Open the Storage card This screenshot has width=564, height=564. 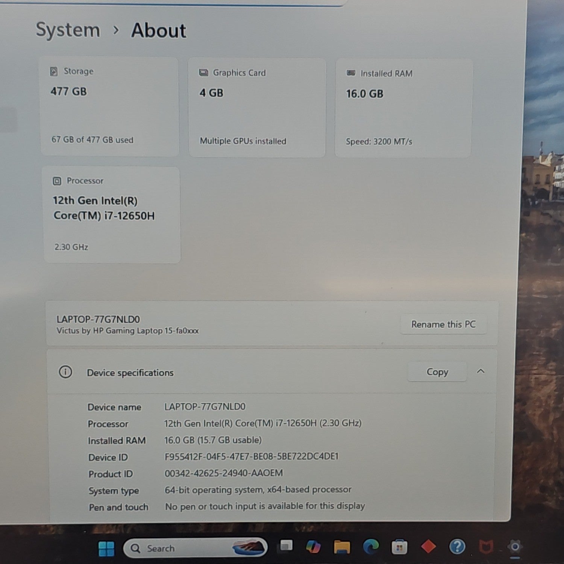tap(109, 106)
